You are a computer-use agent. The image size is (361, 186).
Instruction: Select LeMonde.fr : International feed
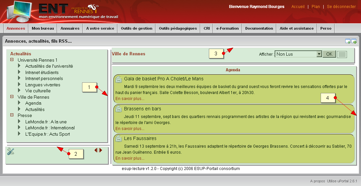click(50, 128)
